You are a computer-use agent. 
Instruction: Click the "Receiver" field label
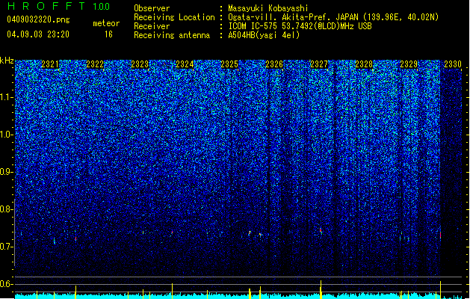[152, 26]
